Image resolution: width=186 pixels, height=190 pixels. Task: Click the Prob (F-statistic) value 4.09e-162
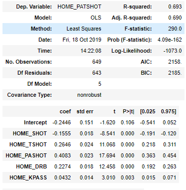169,40
